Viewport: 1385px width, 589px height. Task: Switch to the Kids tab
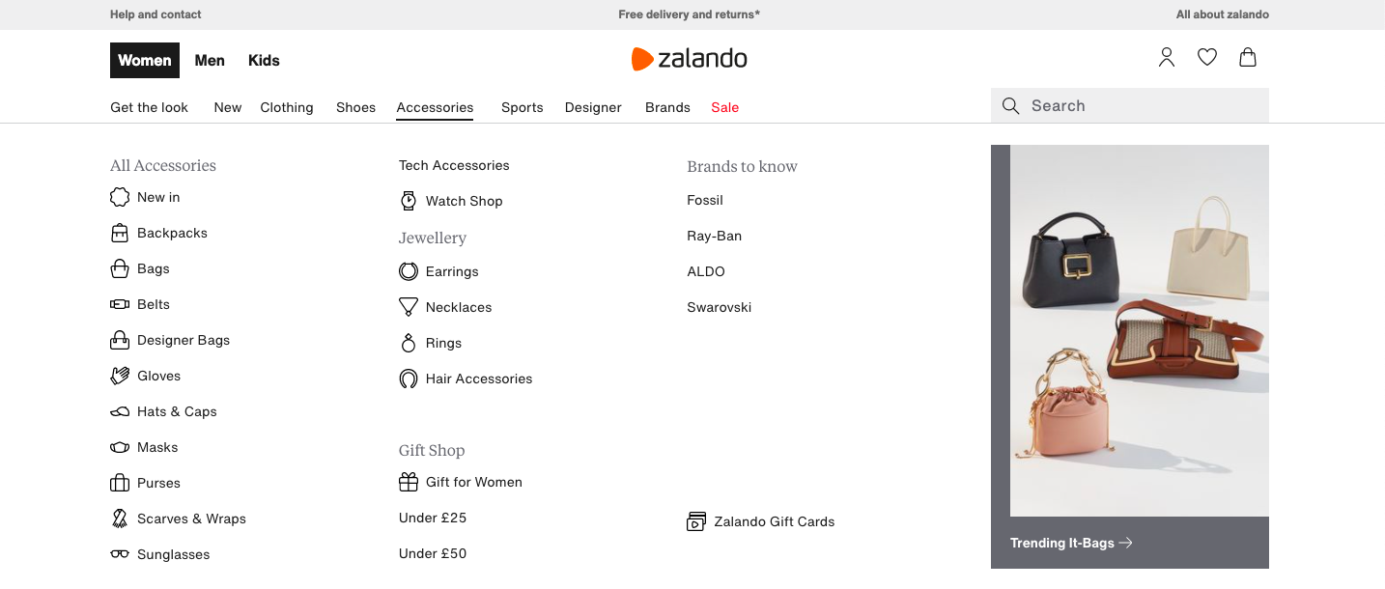point(263,60)
